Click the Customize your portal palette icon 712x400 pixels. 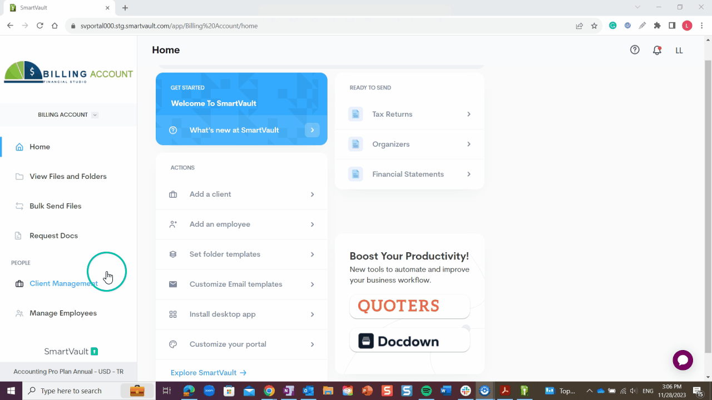coord(173,344)
